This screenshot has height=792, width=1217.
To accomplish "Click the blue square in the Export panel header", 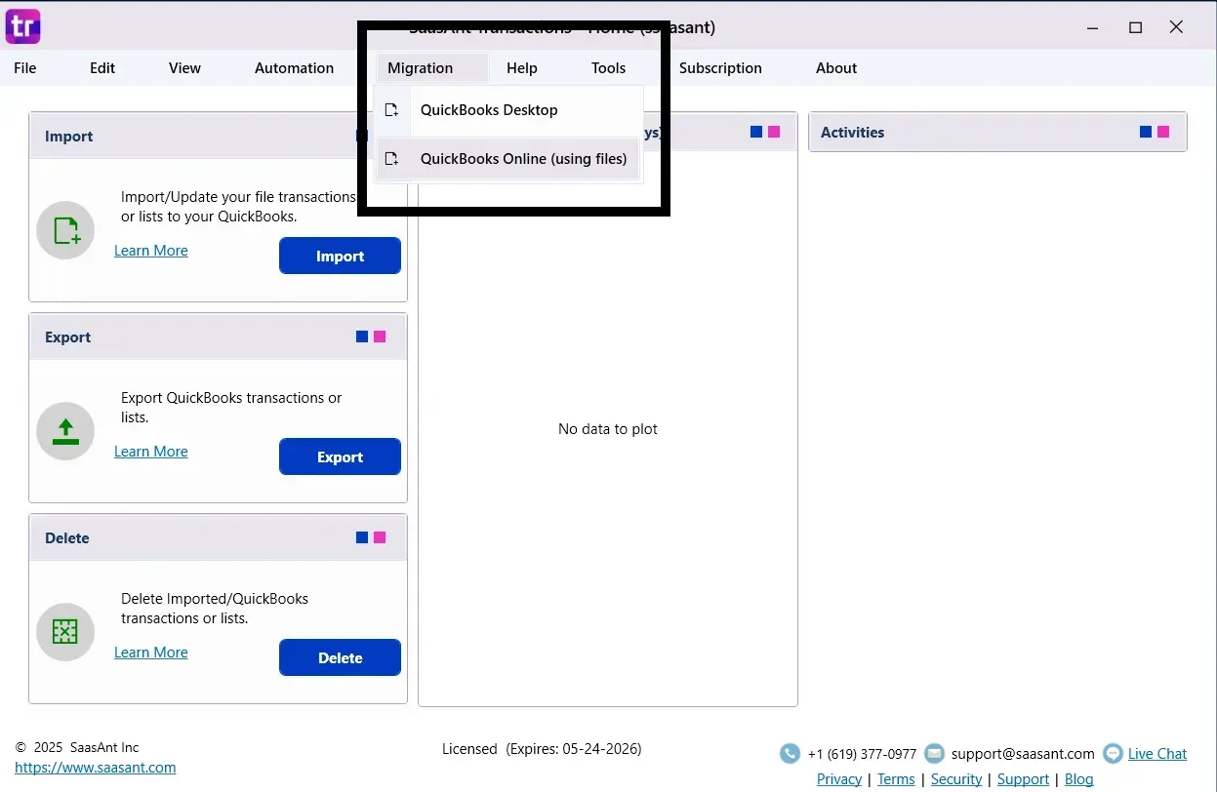I will point(362,337).
